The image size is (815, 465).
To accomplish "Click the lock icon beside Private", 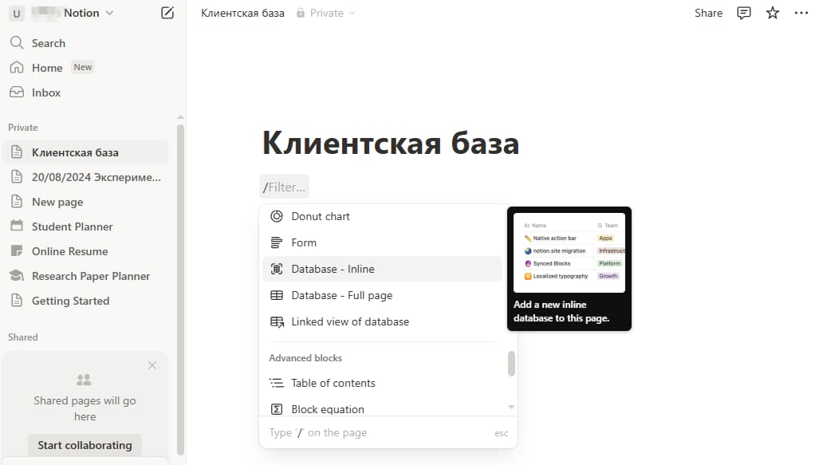I will click(x=301, y=13).
